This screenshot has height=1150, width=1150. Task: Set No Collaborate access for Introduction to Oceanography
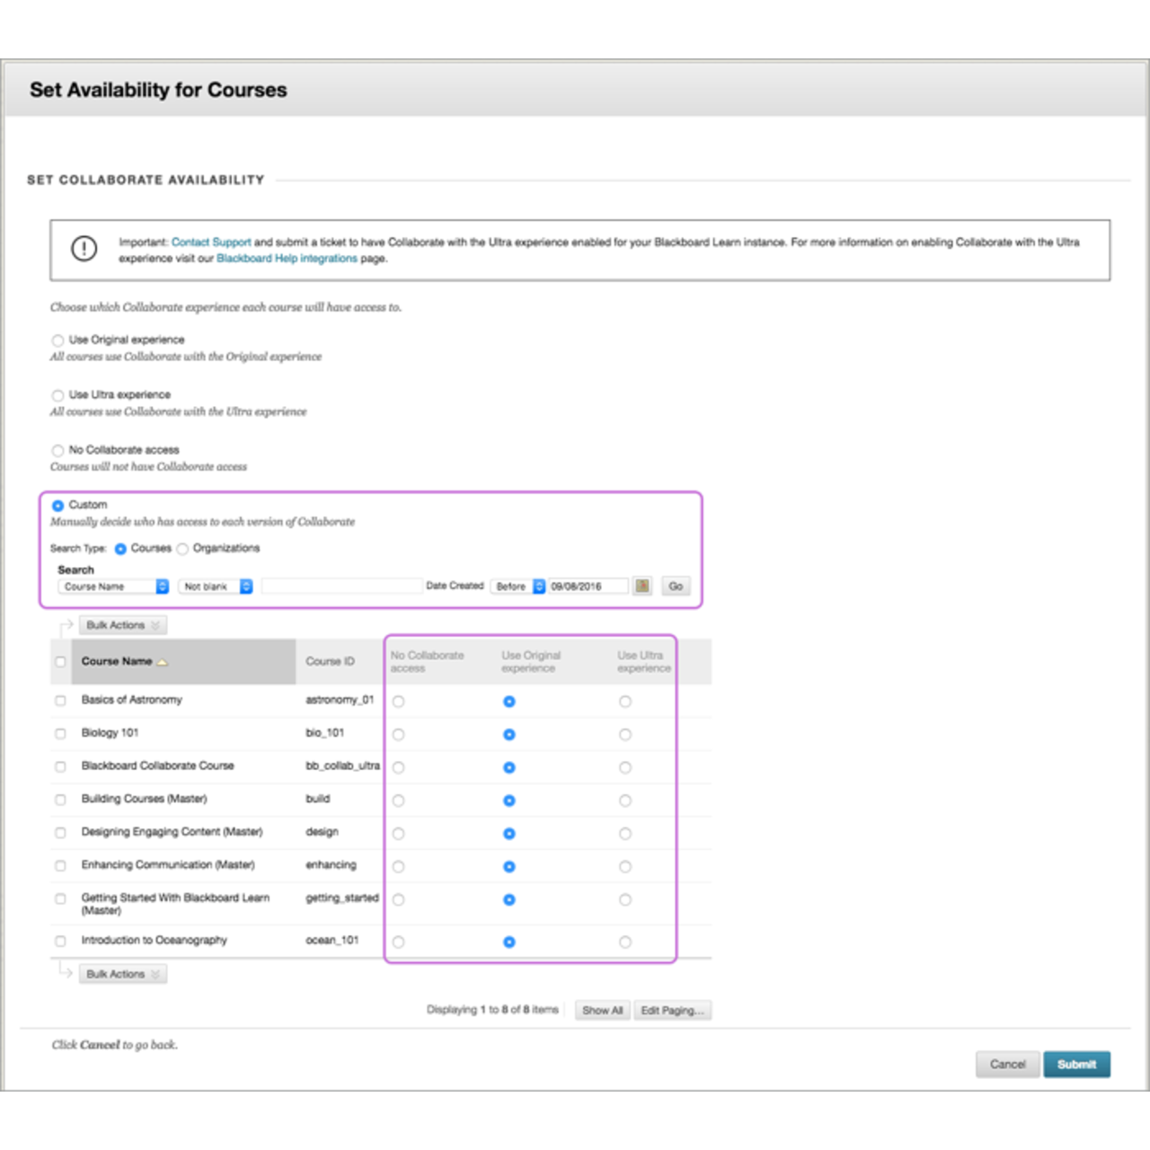[x=398, y=942]
